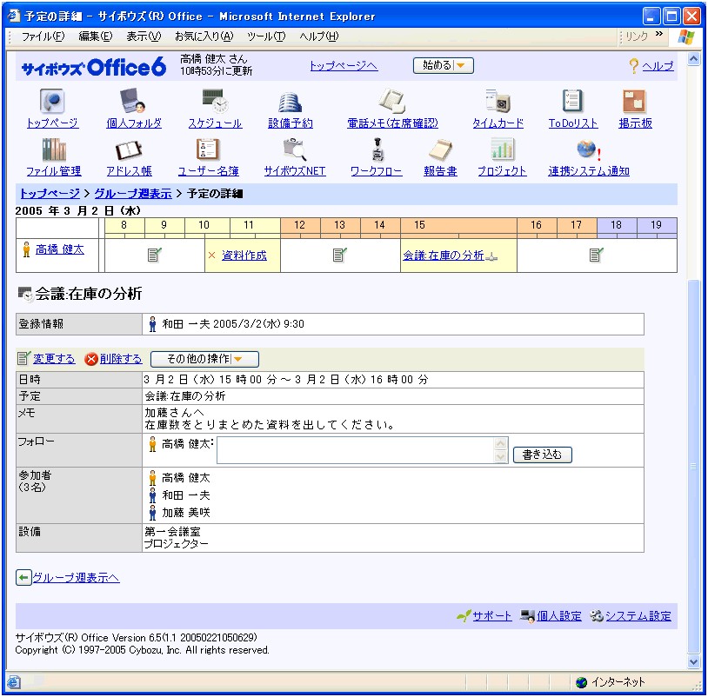This screenshot has width=708, height=697.
Task: Open the サイボウズNET magnifier icon
Action: 295,149
